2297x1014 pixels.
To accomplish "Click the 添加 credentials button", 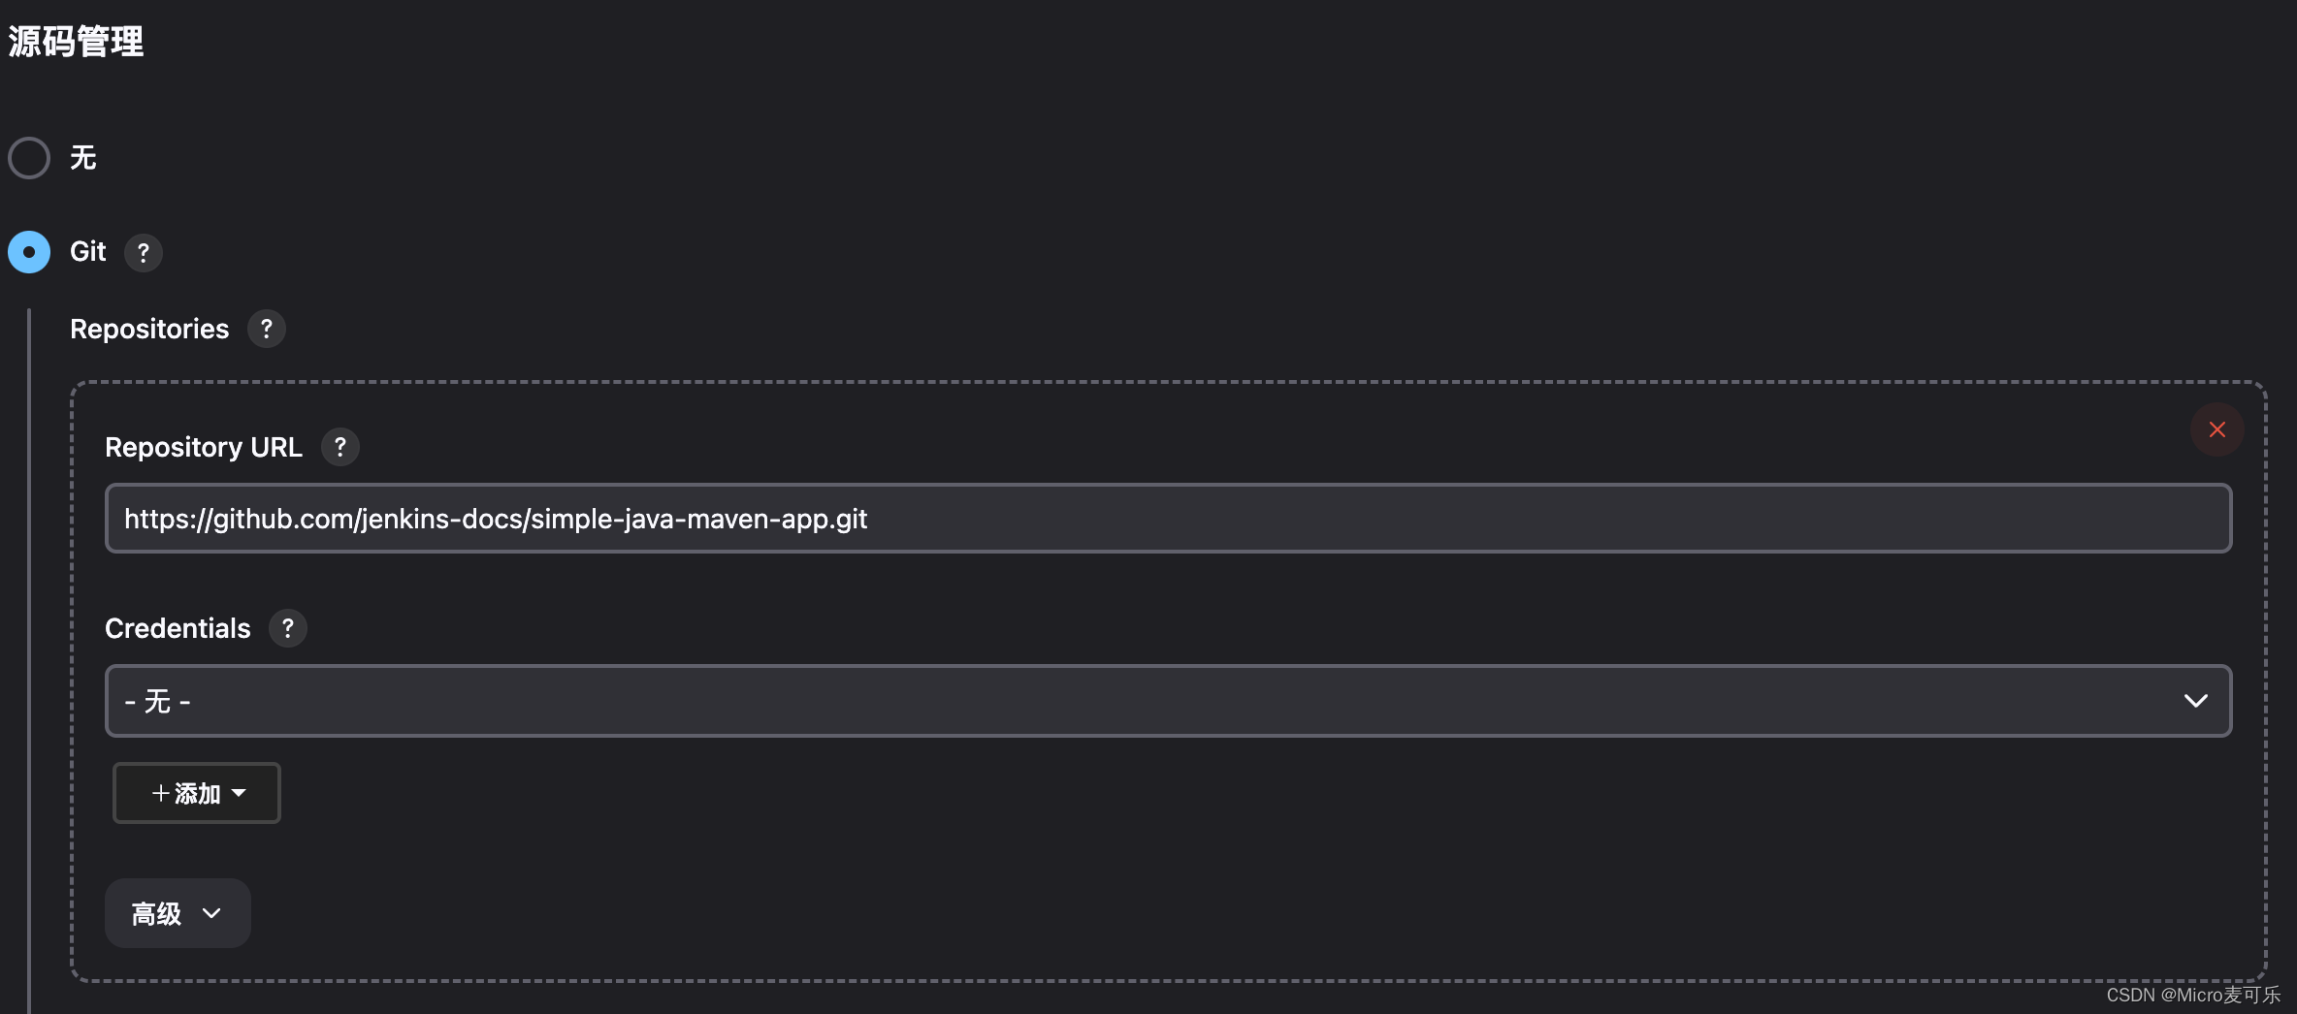I will (197, 793).
